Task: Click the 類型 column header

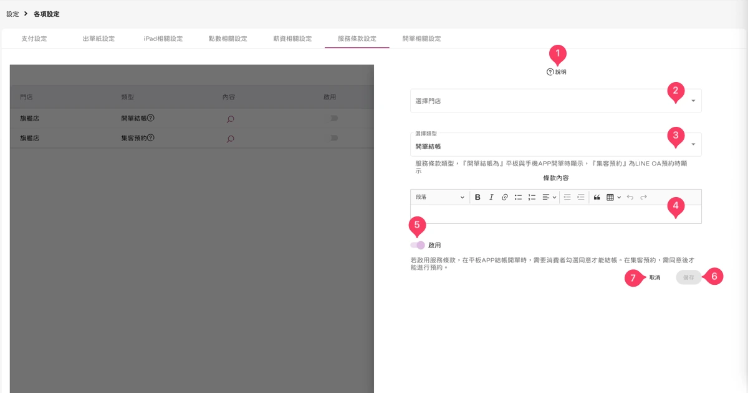Action: pyautogui.click(x=128, y=98)
